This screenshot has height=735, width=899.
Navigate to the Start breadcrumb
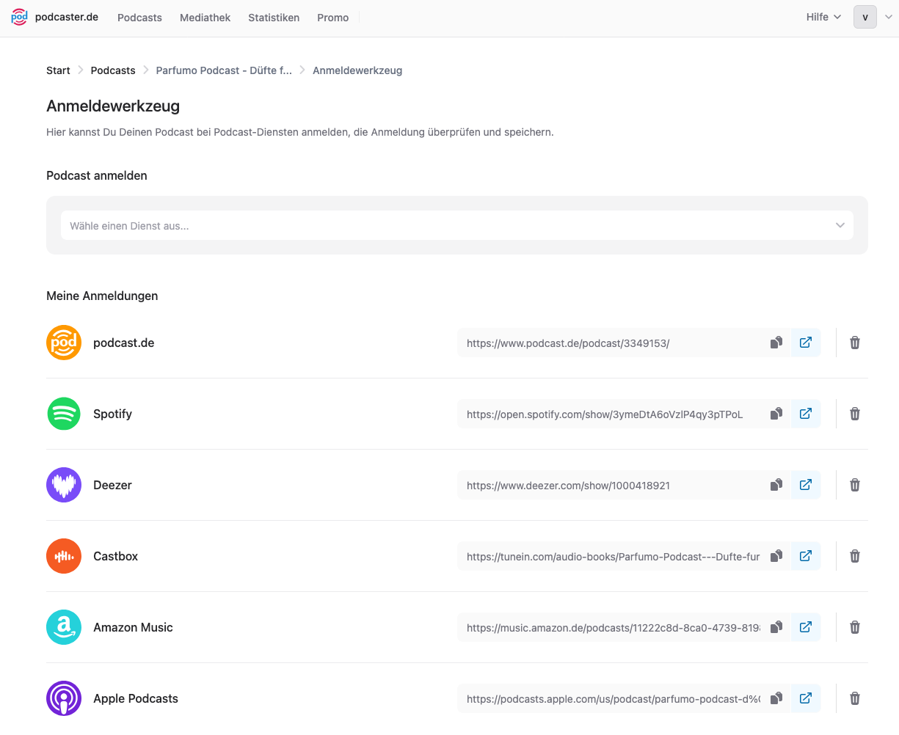tap(58, 70)
